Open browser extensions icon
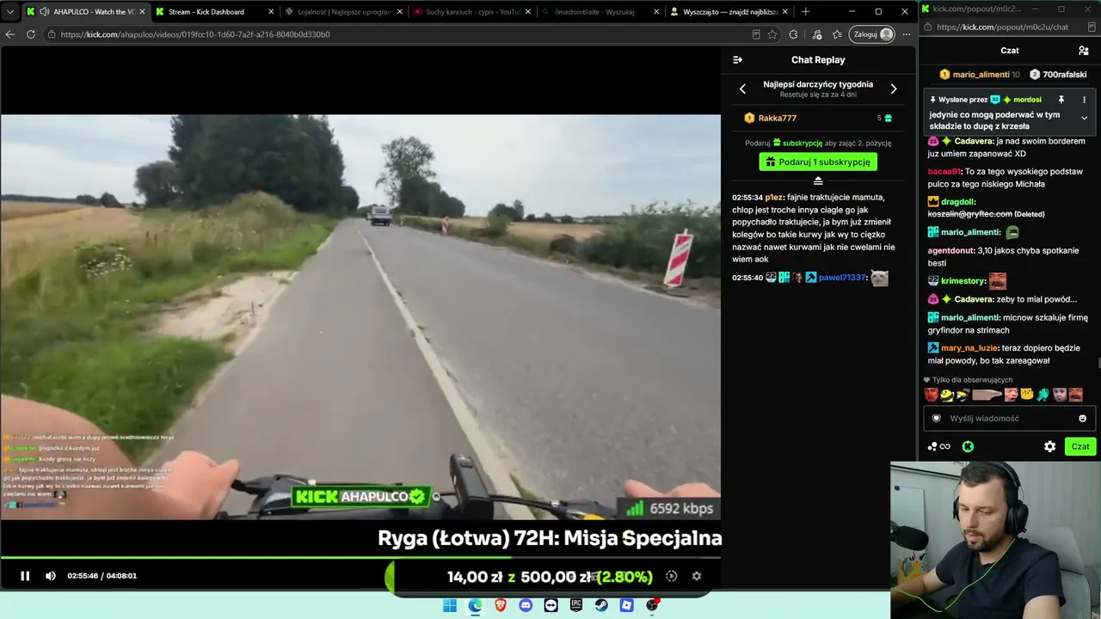Viewport: 1101px width, 619px height. 793,34
